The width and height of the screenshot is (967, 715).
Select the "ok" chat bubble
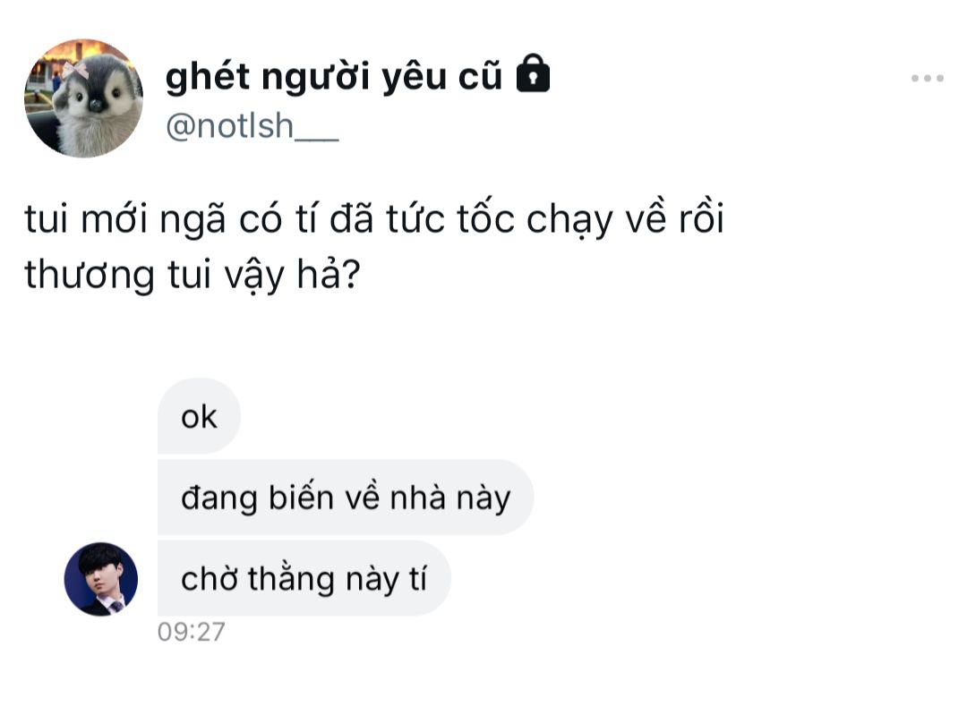(x=199, y=417)
